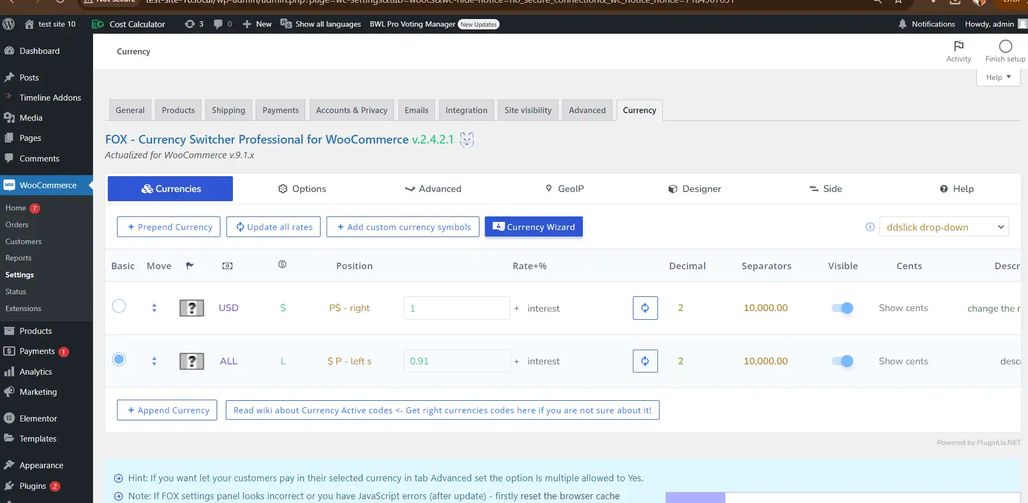Open Cost Calculator in admin bar
The image size is (1028, 503).
click(x=128, y=24)
